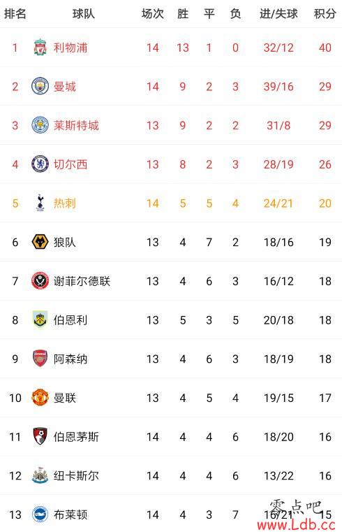Image resolution: width=342 pixels, height=532 pixels.
Task: Open the 谢菲尔德联 team name link
Action: [82, 281]
